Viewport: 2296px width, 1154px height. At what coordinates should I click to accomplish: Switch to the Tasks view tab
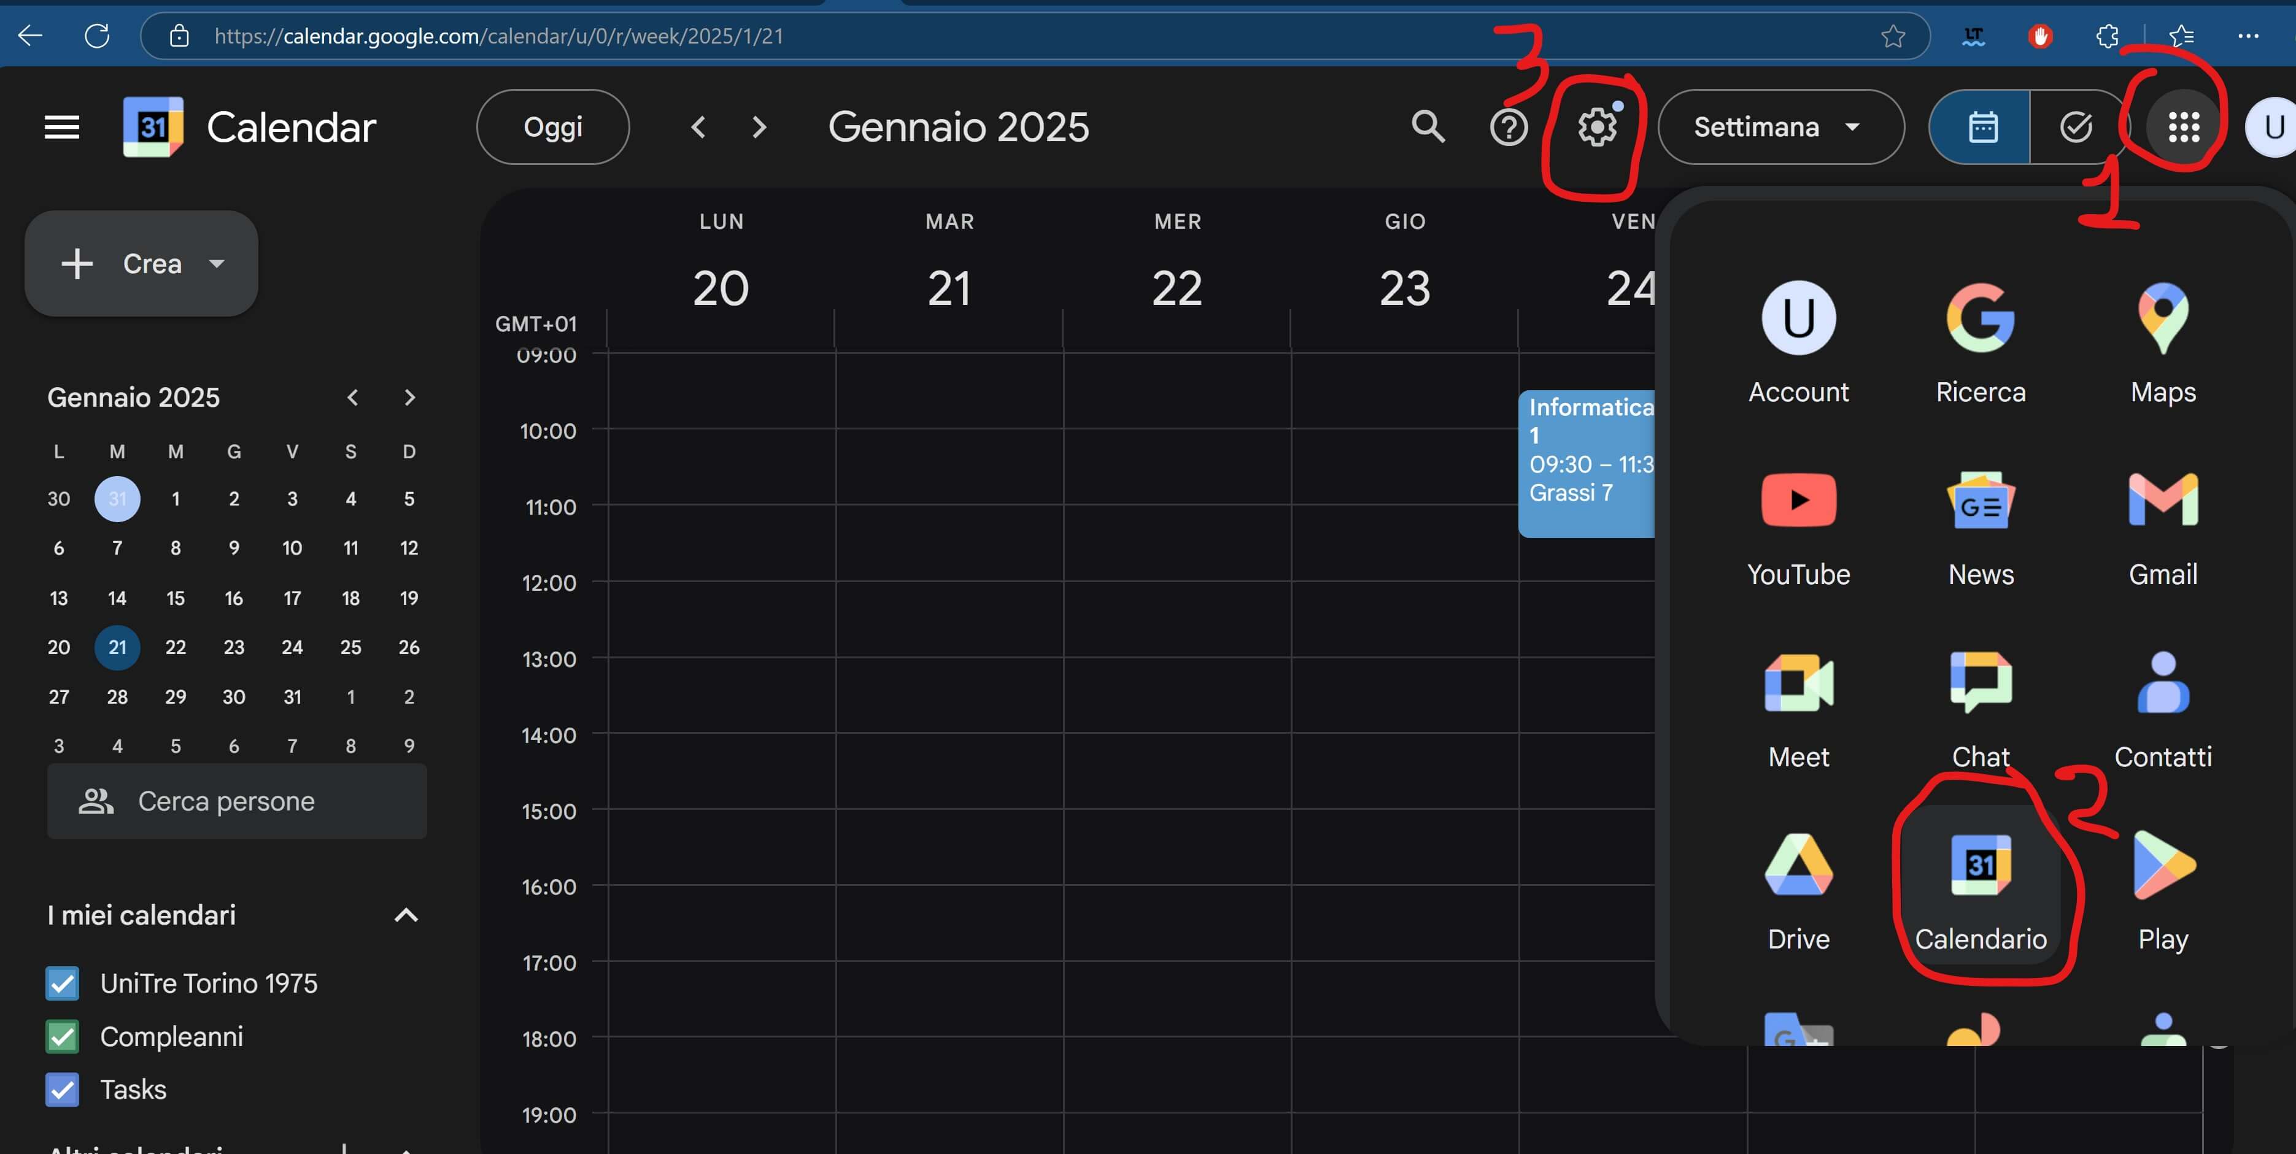tap(2076, 126)
